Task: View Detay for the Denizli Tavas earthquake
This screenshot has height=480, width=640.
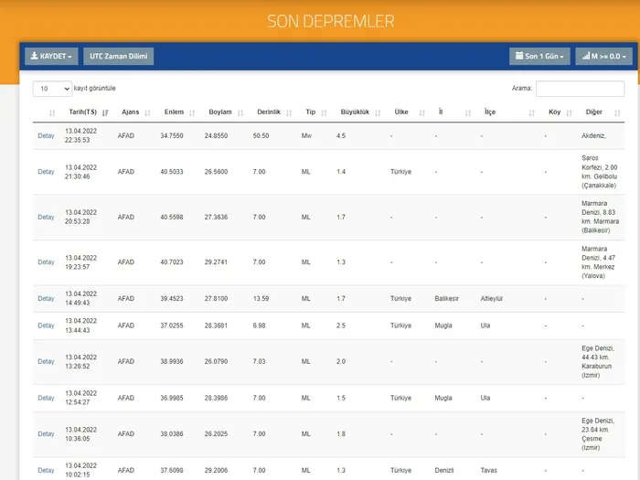Action: pyautogui.click(x=46, y=470)
